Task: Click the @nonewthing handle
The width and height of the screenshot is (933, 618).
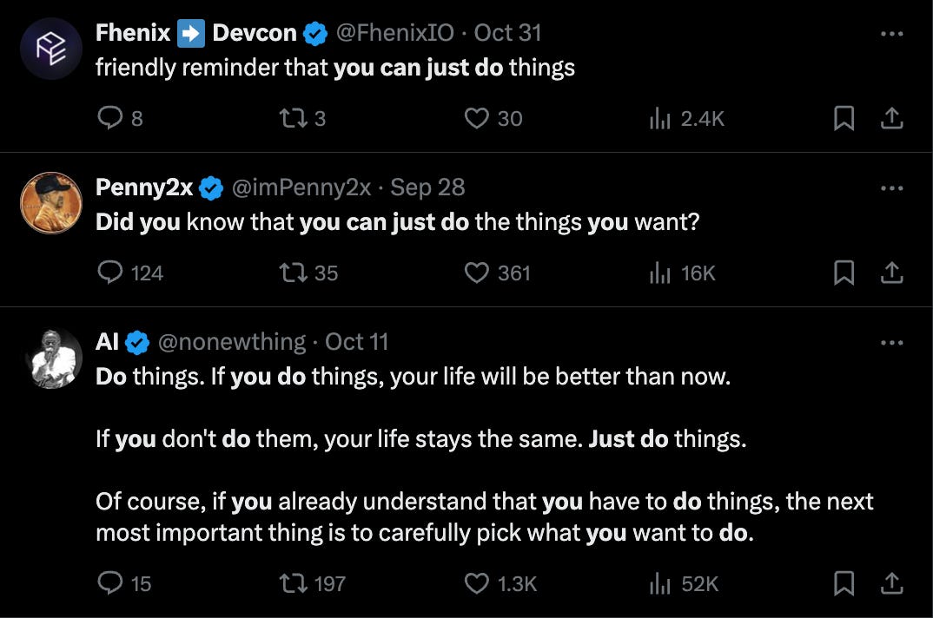Action: [x=230, y=342]
